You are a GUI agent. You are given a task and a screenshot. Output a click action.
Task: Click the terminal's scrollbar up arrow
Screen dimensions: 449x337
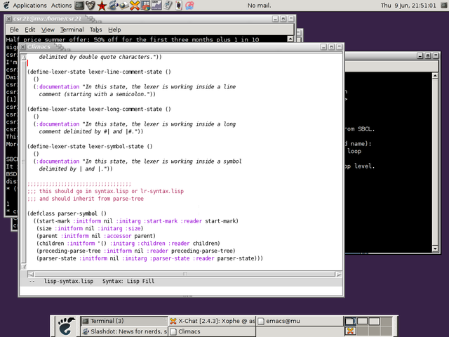290,39
